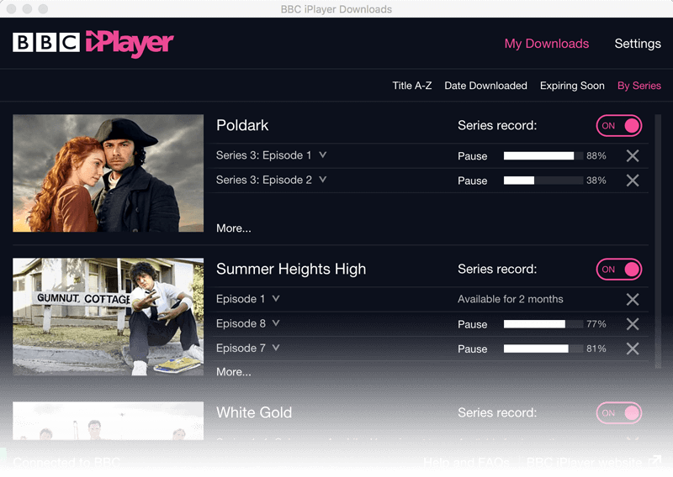The image size is (673, 477).
Task: Disable series record for Summer Heights High
Action: (619, 270)
